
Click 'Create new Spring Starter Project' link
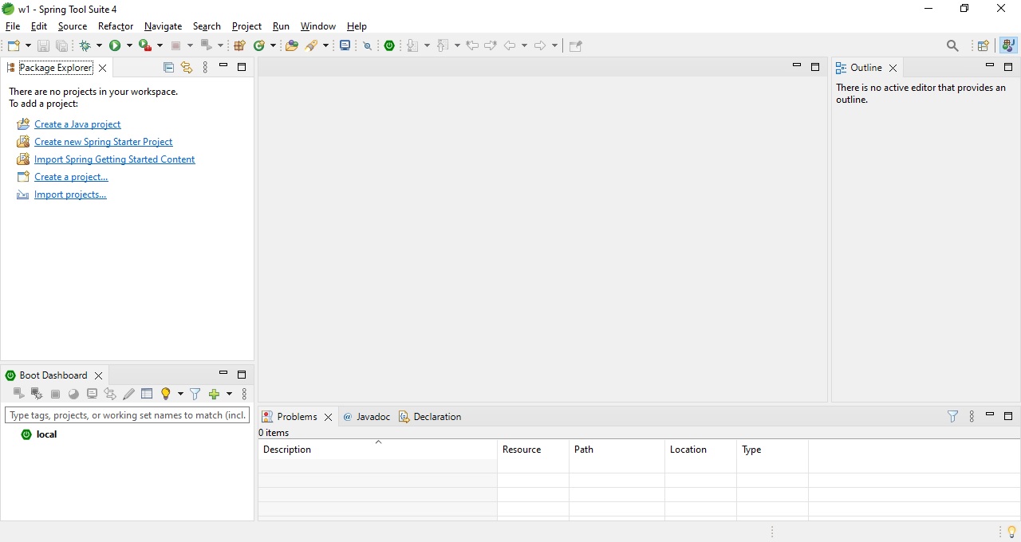[x=103, y=142]
